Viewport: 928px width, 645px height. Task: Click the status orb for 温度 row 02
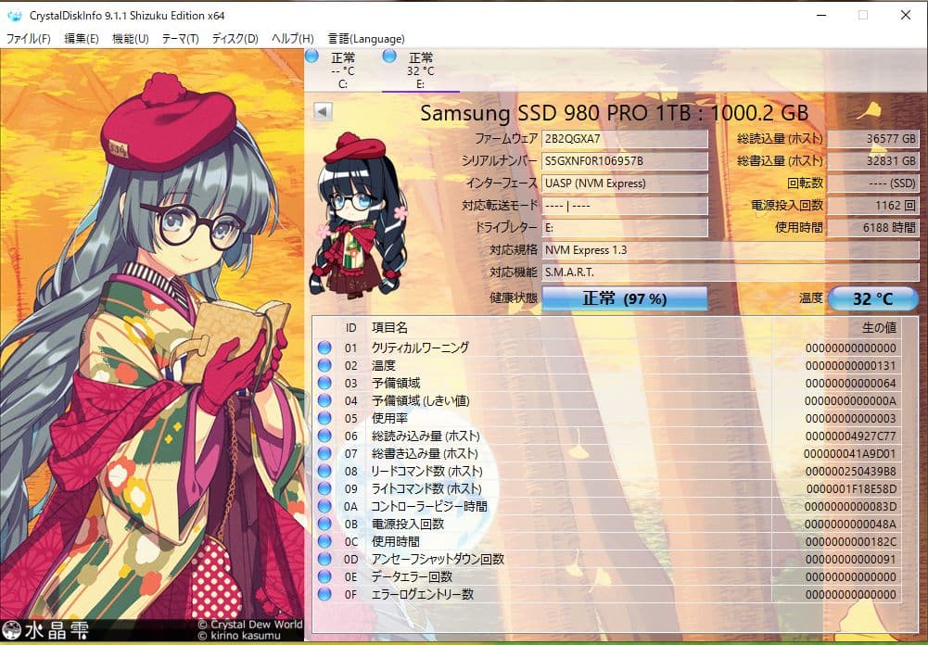(x=324, y=365)
